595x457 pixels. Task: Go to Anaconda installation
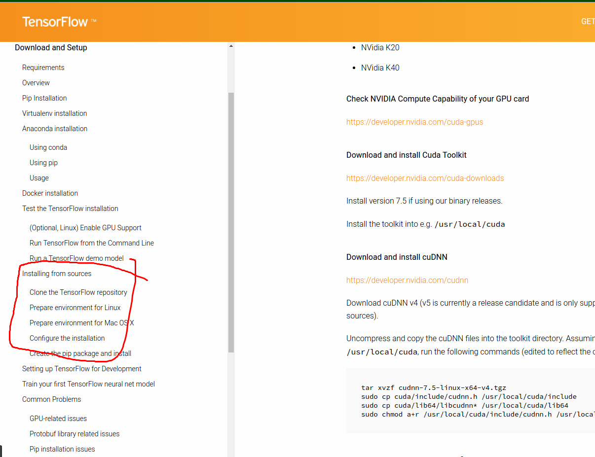(x=55, y=129)
